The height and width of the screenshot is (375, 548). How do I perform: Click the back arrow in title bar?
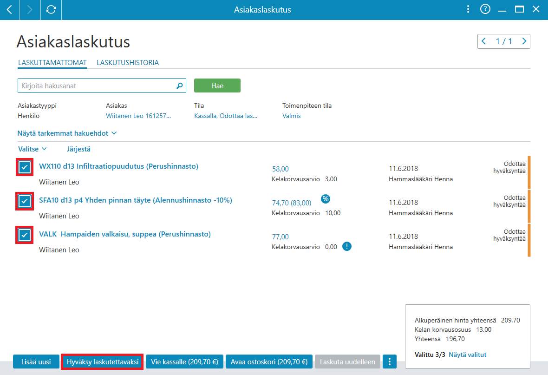pos(9,9)
